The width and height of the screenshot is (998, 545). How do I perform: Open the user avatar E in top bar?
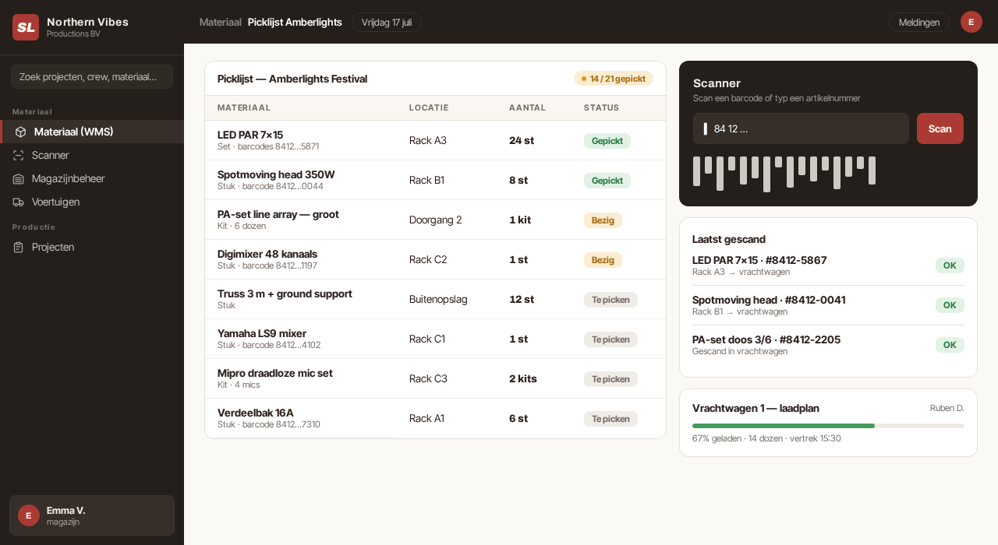click(971, 22)
